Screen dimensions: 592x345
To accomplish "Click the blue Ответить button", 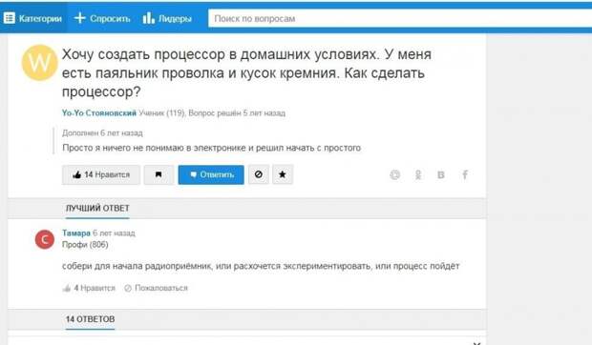I will 211,174.
